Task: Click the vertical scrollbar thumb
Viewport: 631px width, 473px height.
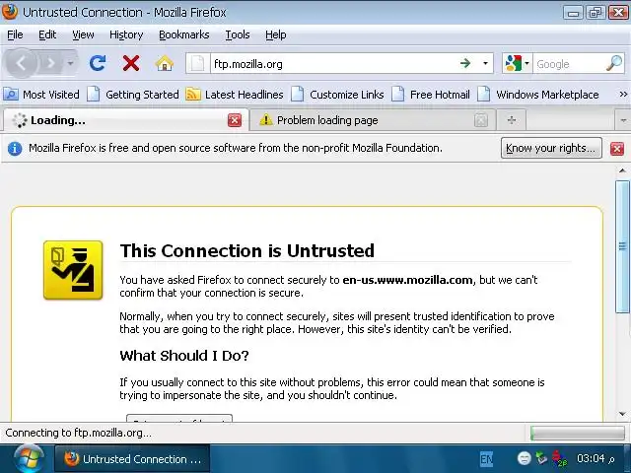Action: tap(622, 246)
